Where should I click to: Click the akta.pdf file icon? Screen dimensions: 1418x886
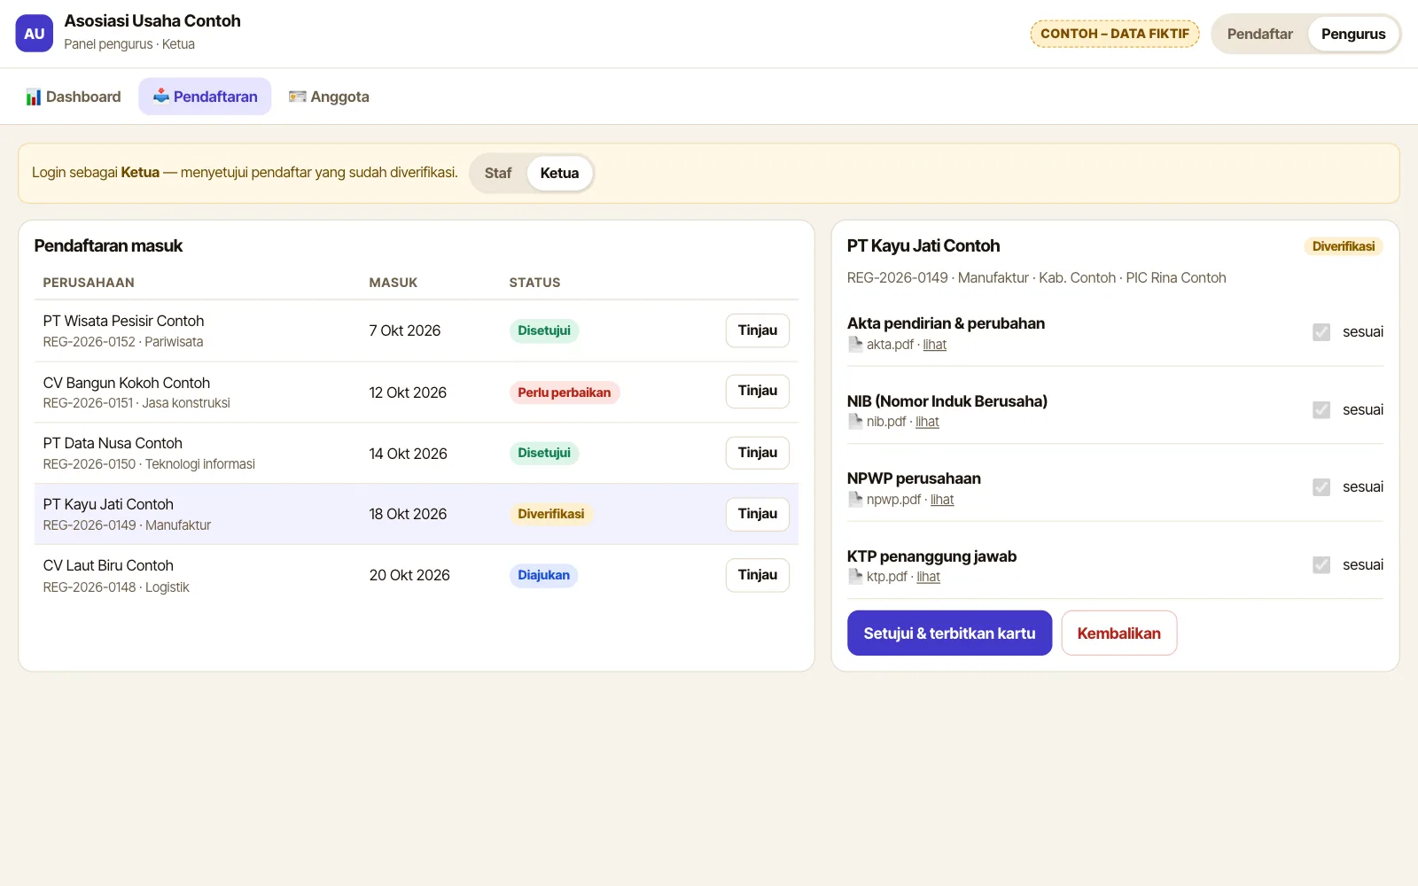click(855, 345)
